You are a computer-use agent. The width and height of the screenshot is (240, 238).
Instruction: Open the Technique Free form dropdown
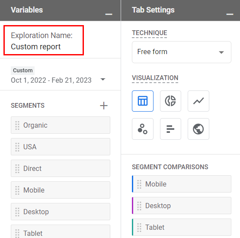(182, 52)
